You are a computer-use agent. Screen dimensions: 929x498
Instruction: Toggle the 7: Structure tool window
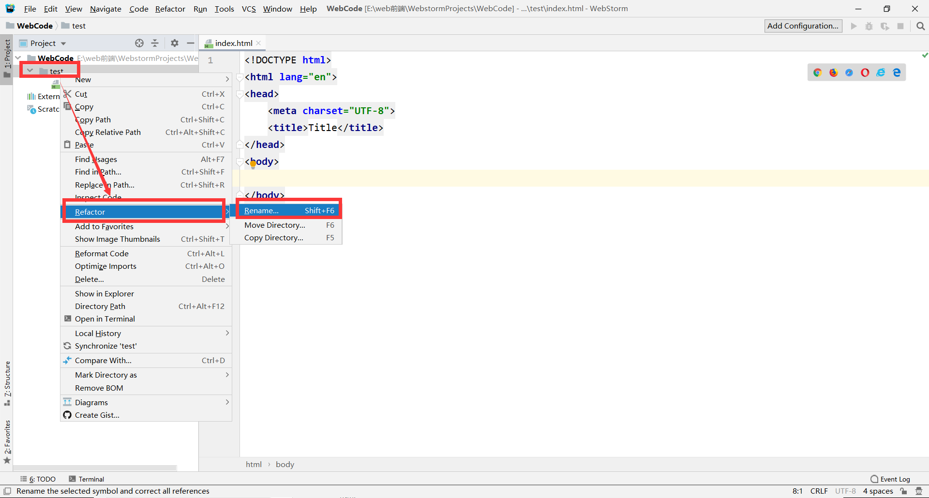[7, 383]
